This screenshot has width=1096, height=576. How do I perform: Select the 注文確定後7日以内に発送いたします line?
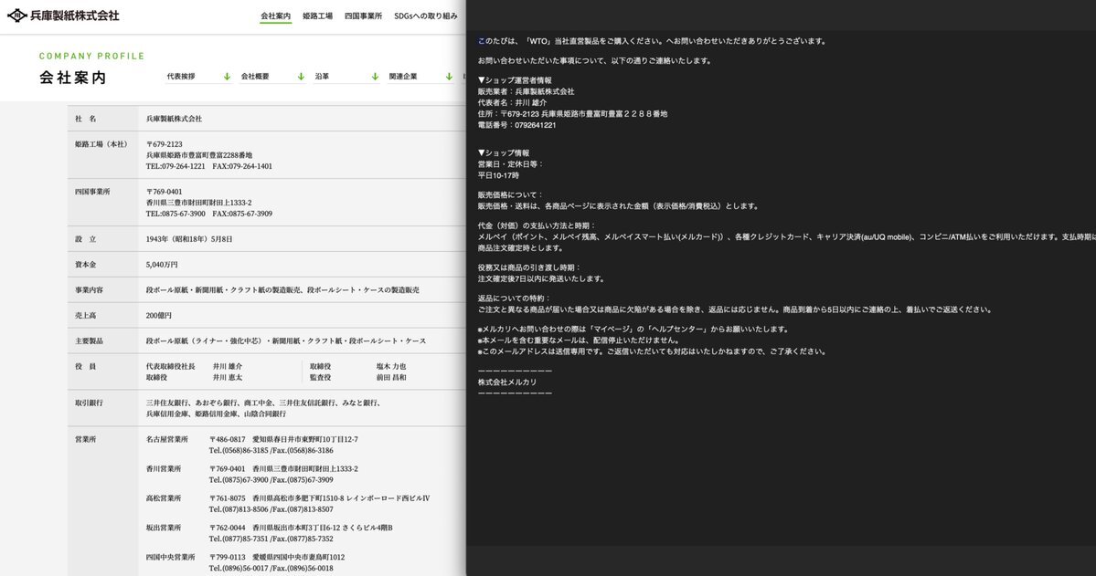pos(542,279)
